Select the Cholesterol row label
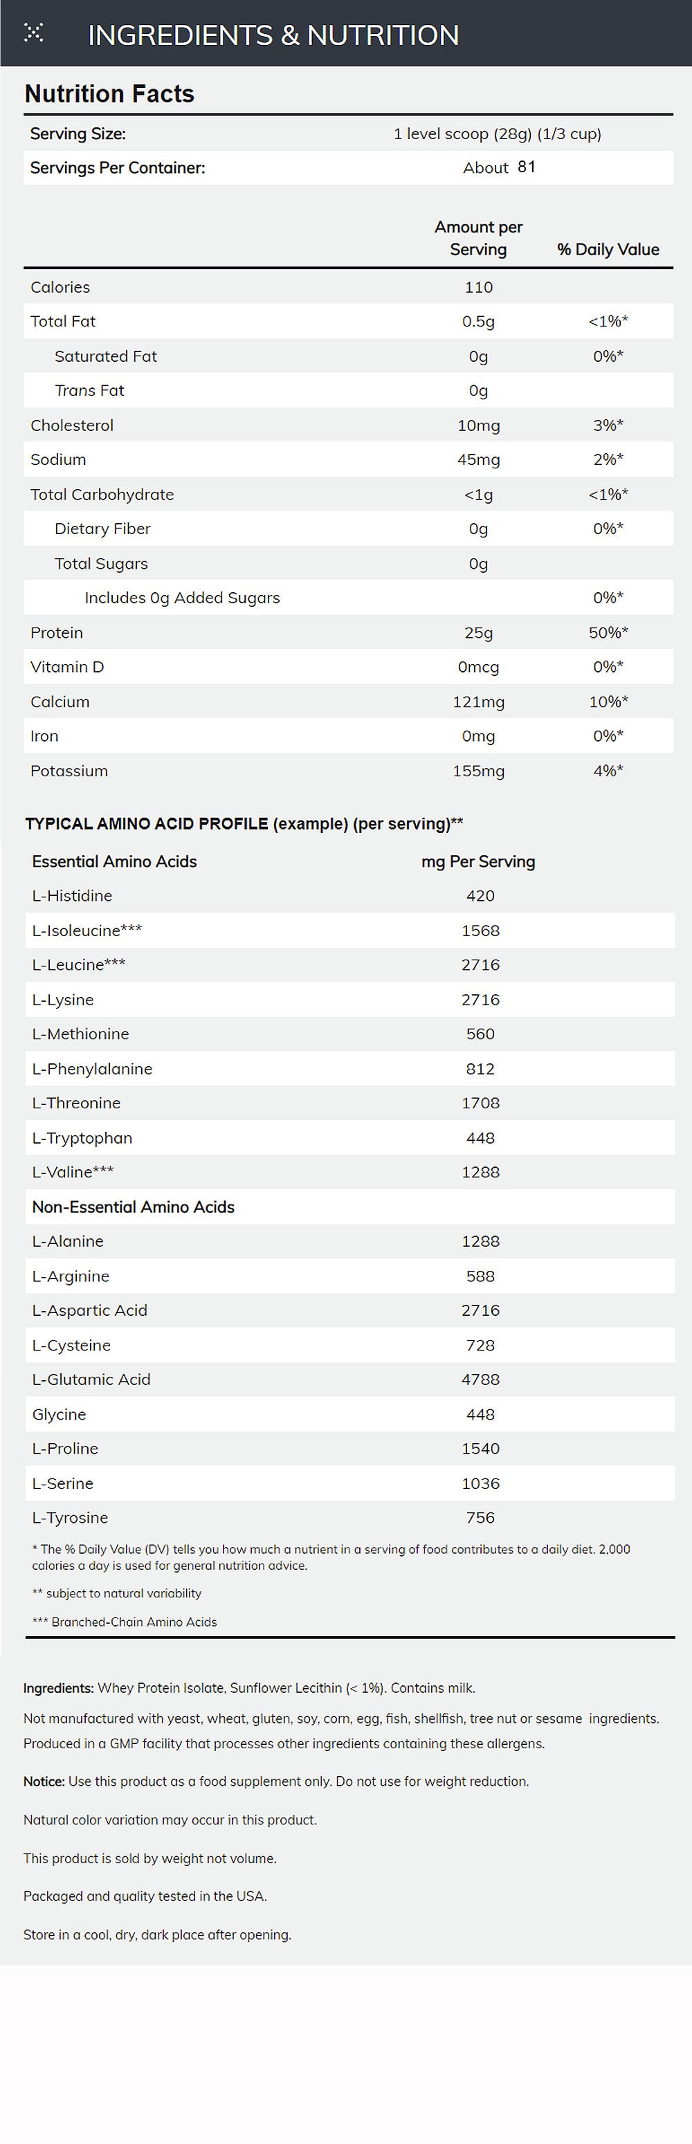 71,425
